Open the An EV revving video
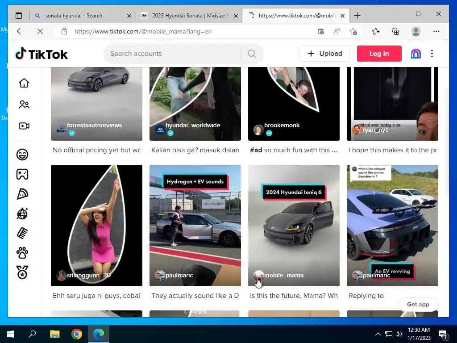The image size is (457, 343). click(x=392, y=226)
